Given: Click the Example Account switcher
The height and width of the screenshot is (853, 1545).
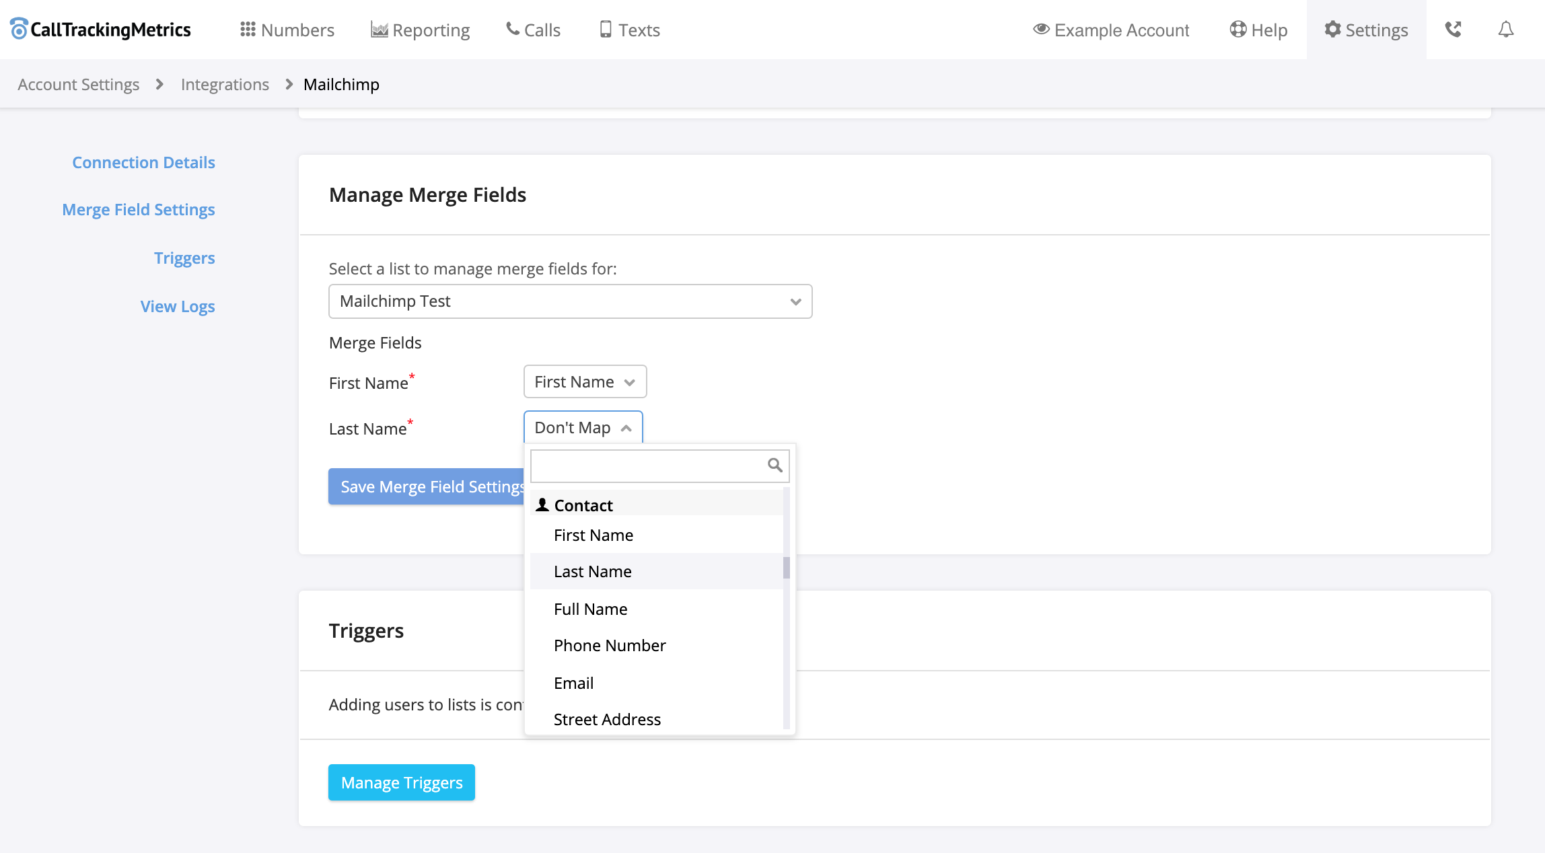Looking at the screenshot, I should 1111,30.
